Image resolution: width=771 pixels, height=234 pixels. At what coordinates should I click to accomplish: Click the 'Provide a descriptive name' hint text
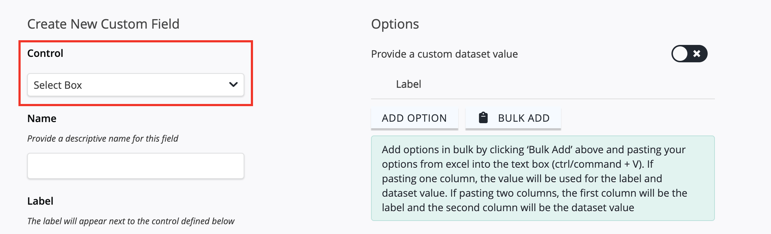coord(103,139)
